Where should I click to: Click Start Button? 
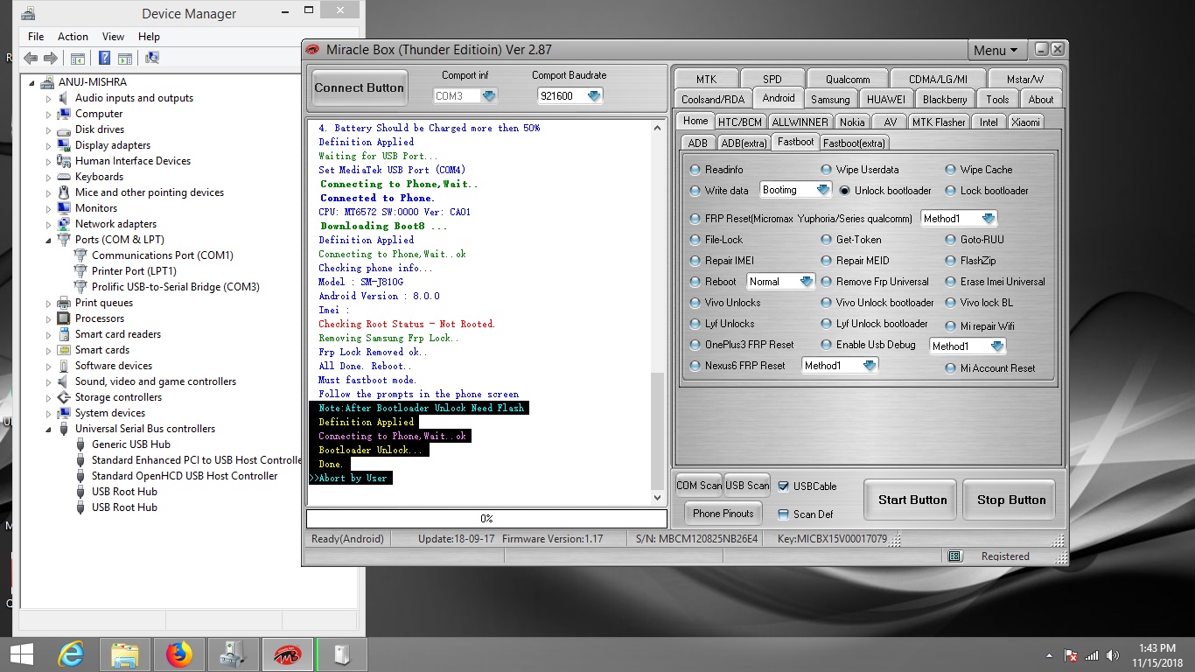[912, 500]
